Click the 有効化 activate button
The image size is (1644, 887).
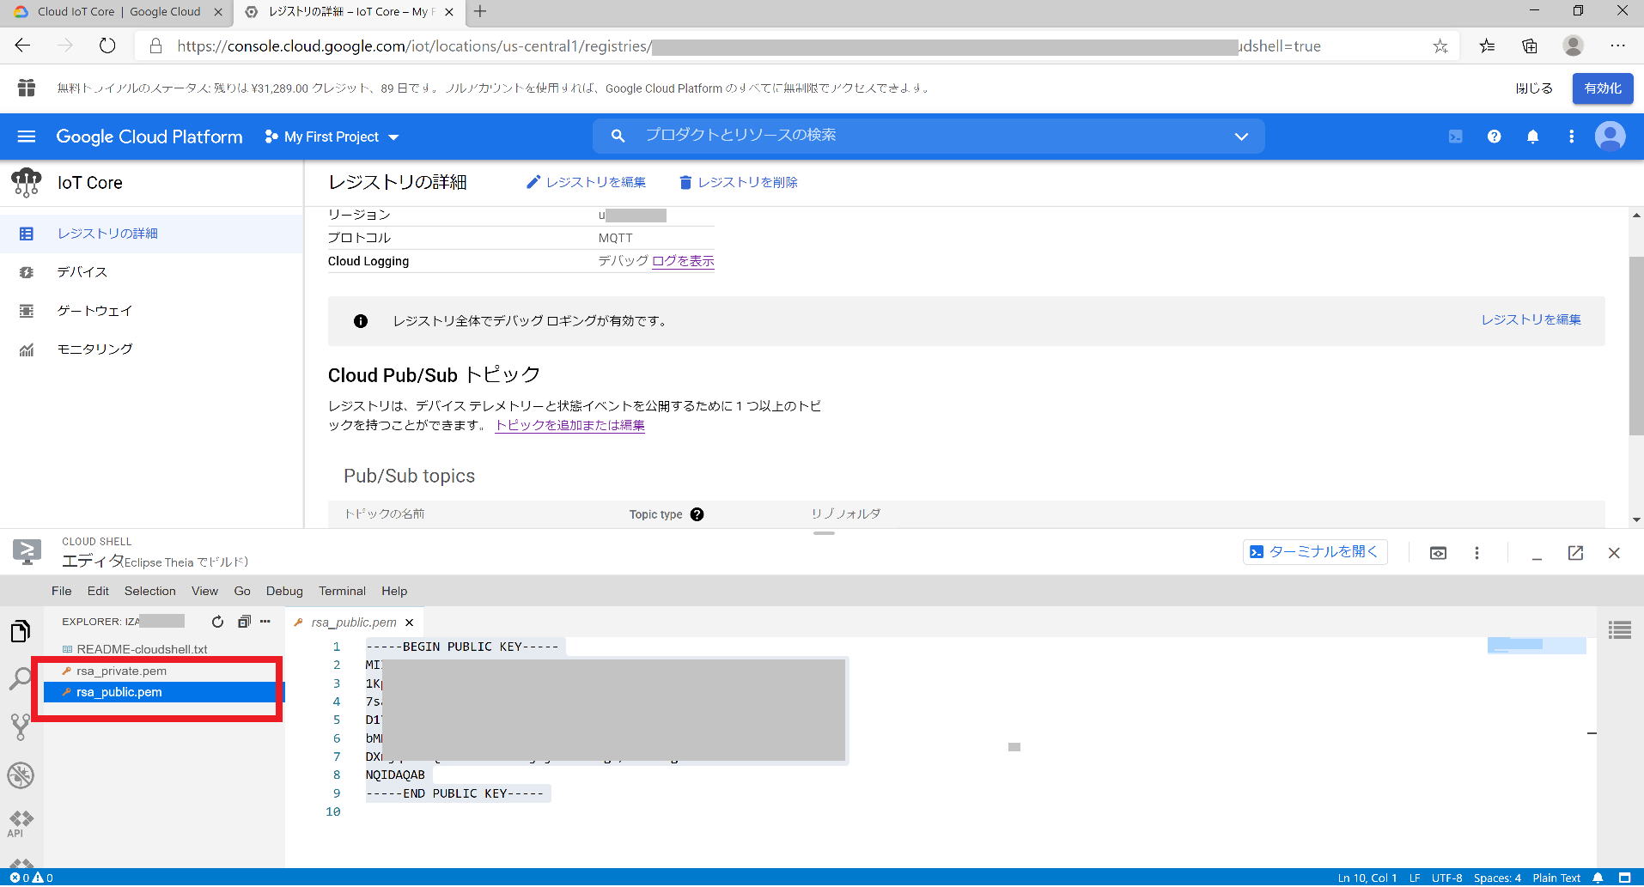click(1603, 88)
